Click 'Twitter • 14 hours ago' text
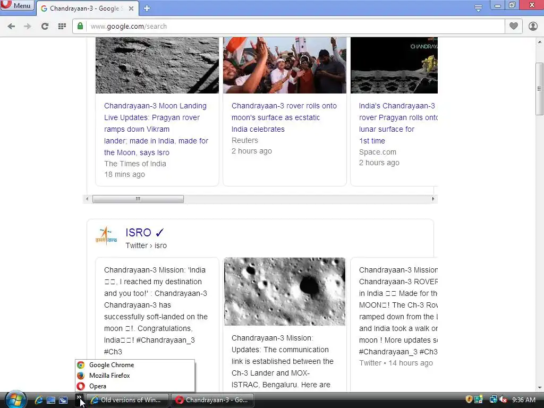The width and height of the screenshot is (544, 408). tap(396, 363)
